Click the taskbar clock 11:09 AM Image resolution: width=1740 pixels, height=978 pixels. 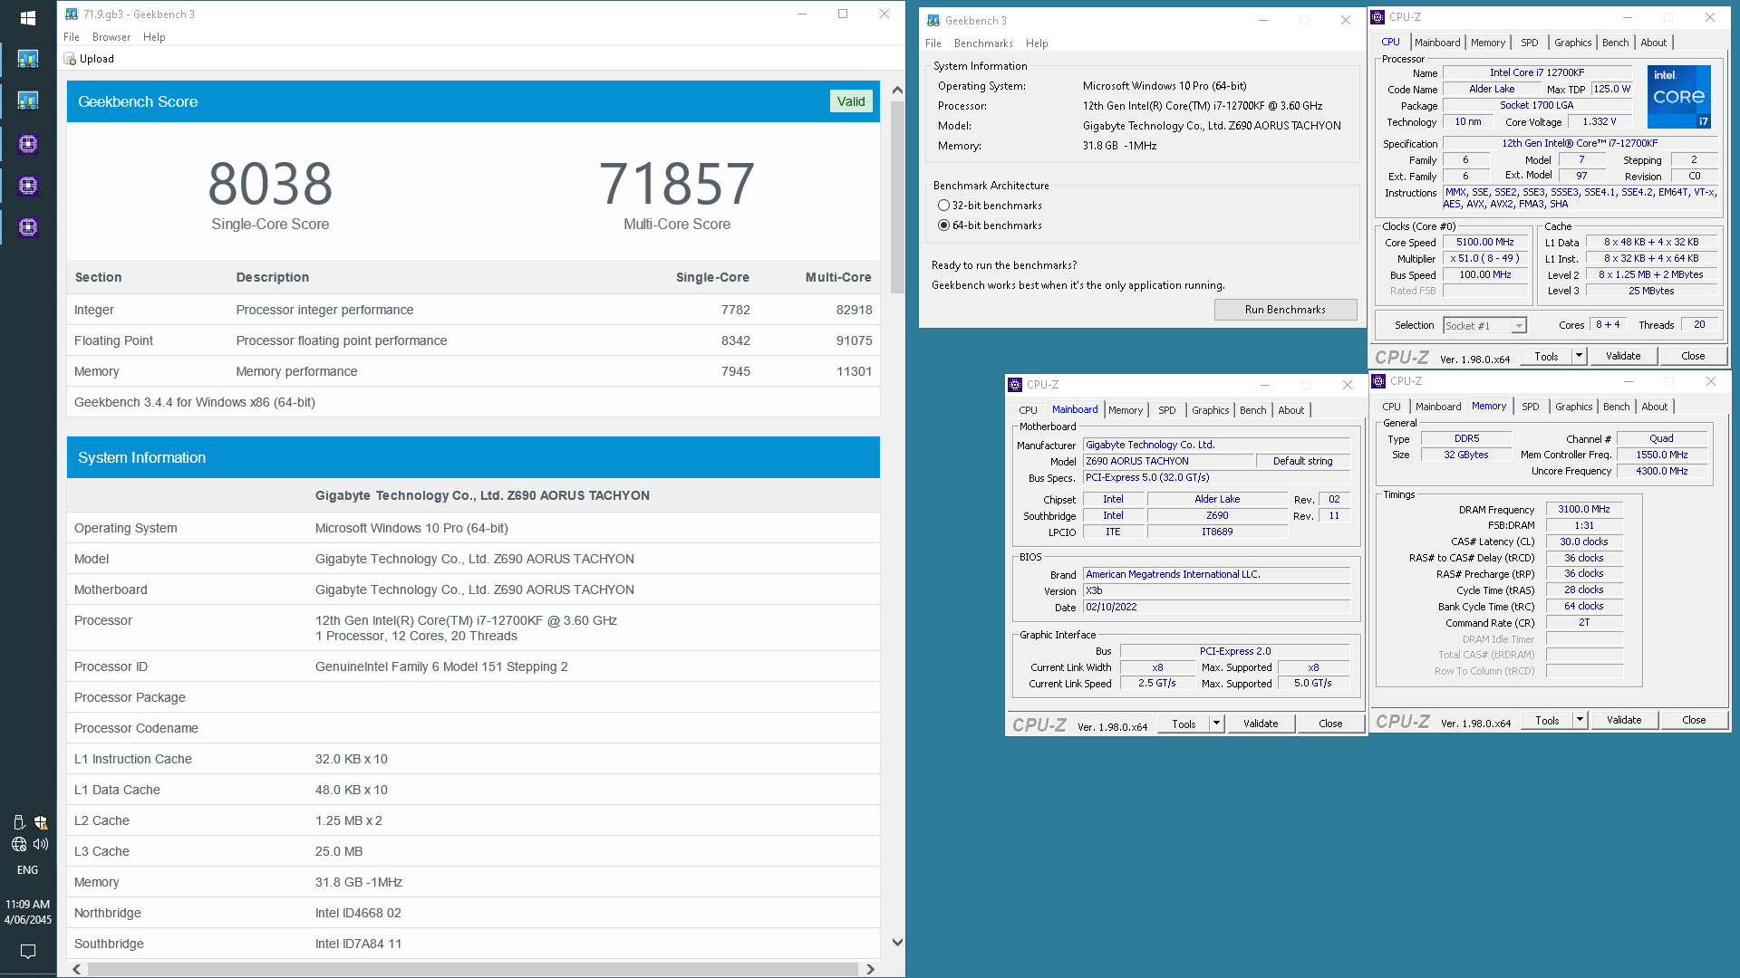coord(28,905)
